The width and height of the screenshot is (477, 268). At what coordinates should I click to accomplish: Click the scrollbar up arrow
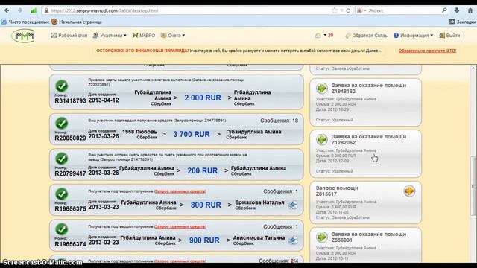click(473, 68)
